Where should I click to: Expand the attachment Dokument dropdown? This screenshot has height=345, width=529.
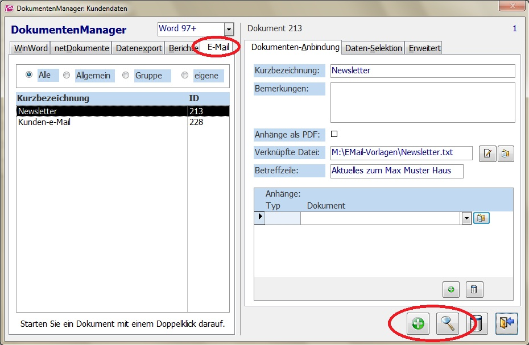[466, 218]
